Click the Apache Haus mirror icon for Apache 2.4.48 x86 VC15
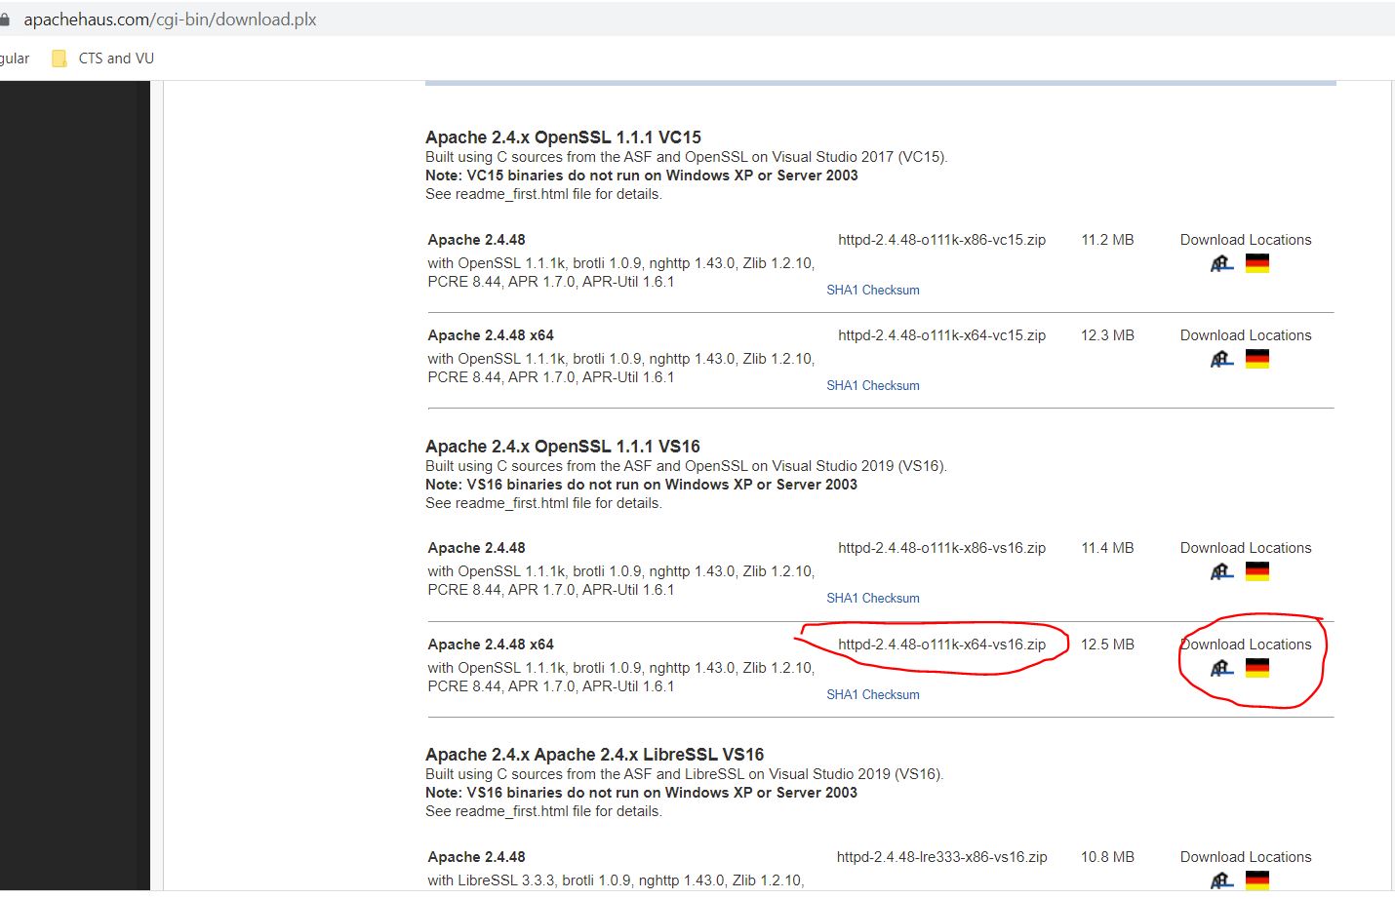 coord(1220,262)
